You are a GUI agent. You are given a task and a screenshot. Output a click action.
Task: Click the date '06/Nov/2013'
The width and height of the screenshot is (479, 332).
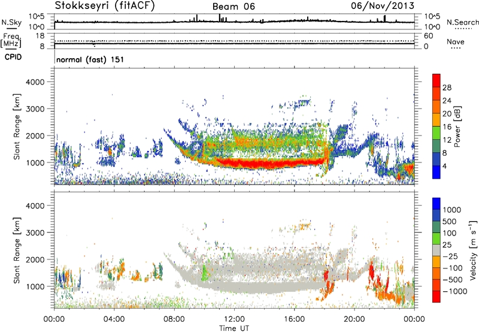click(383, 6)
